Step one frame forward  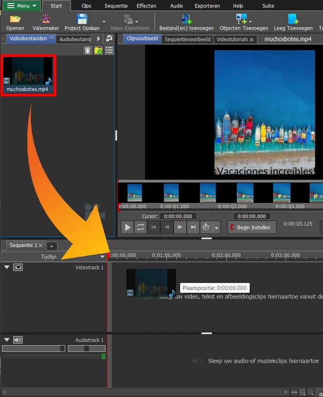pos(180,227)
